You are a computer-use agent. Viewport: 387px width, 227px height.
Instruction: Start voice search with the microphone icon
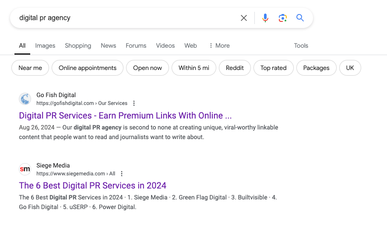coord(265,18)
